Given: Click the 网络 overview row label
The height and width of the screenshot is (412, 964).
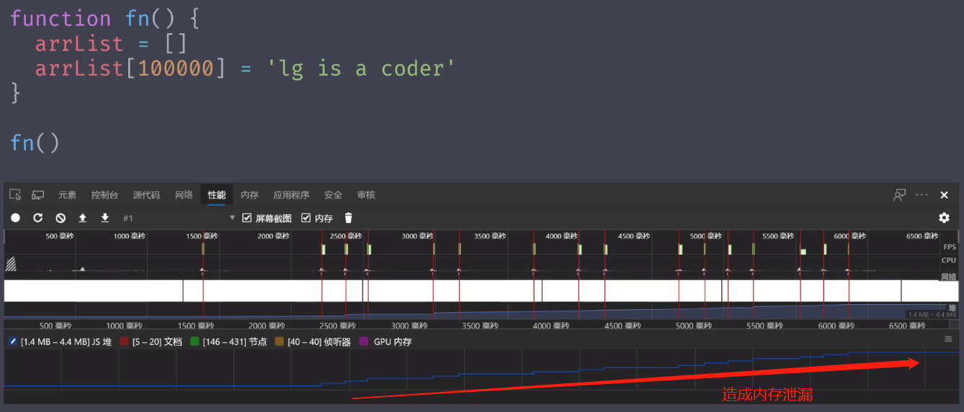Looking at the screenshot, I should (x=949, y=276).
